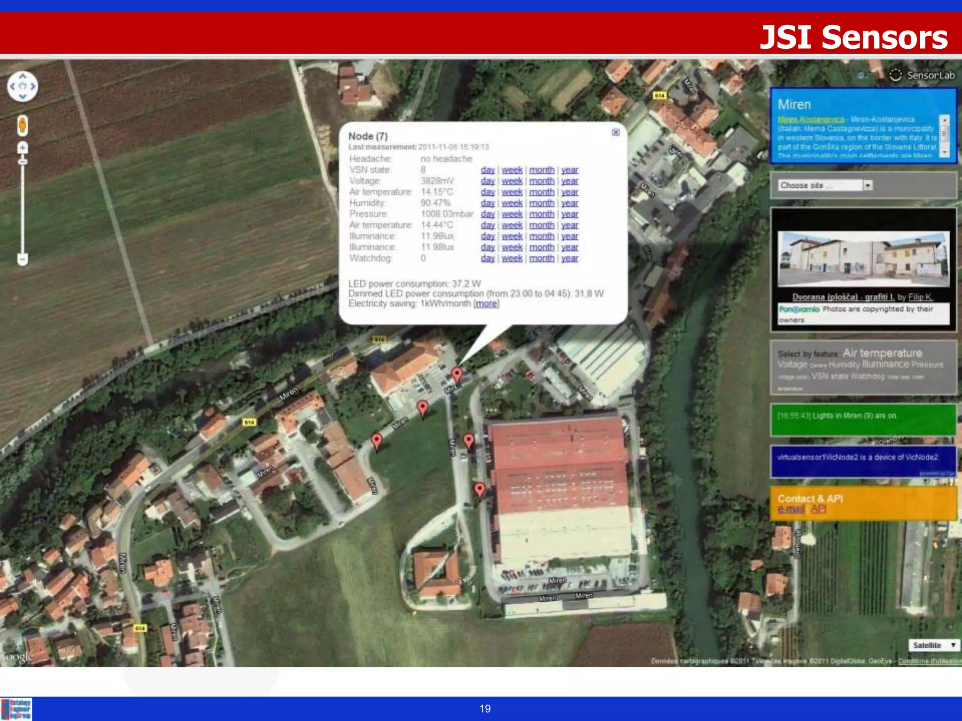Open month chart for VSN state

[x=542, y=170]
